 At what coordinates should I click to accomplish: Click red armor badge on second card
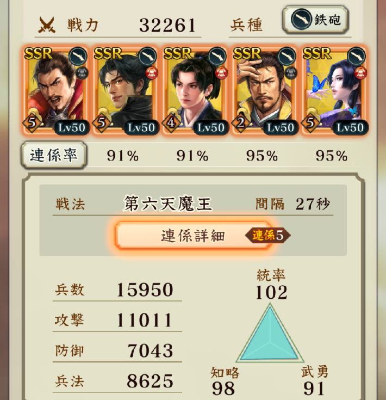click(152, 73)
